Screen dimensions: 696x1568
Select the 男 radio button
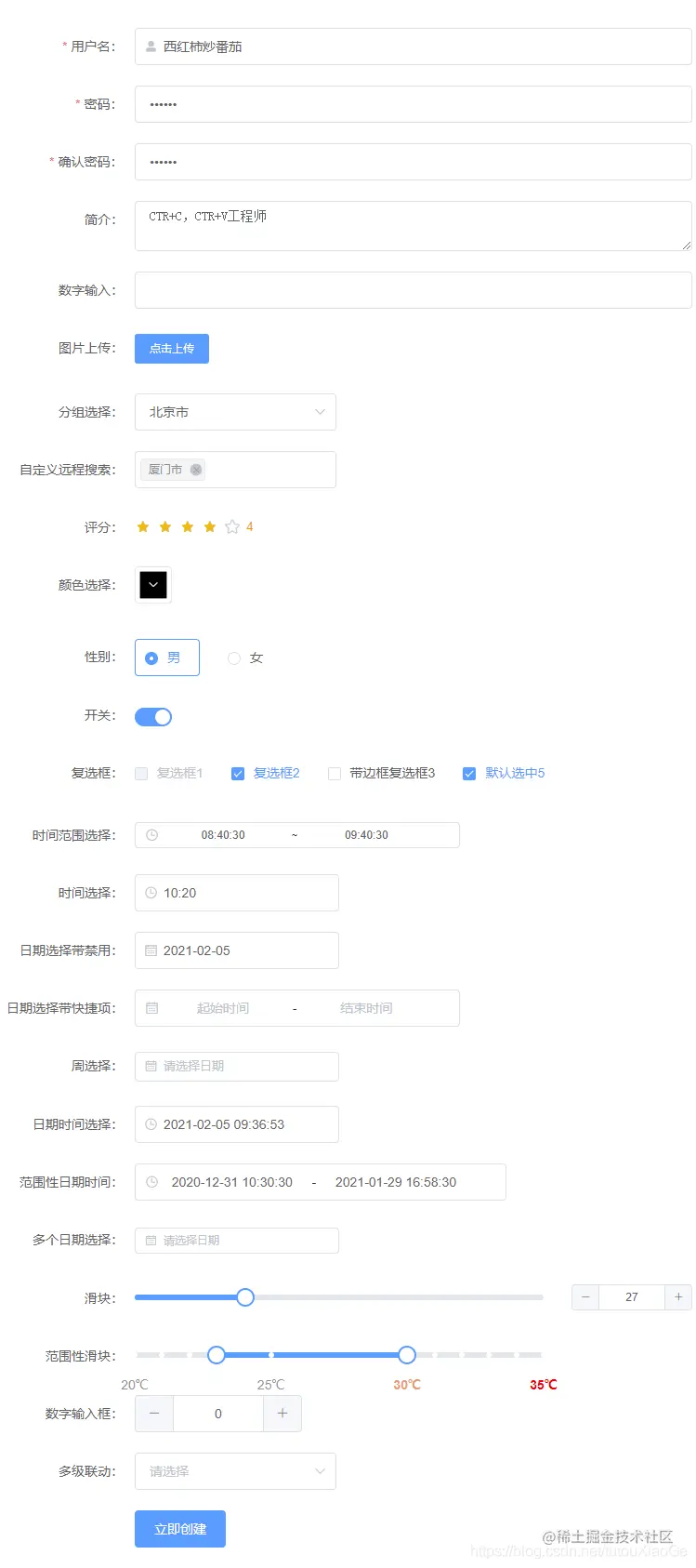167,658
